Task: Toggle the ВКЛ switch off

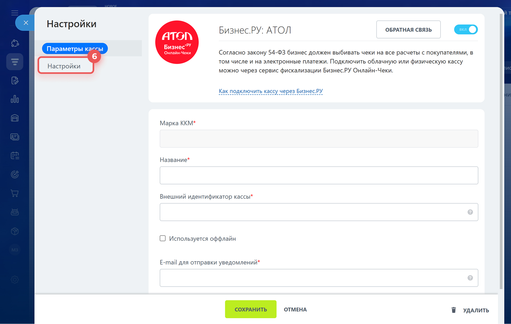Action: 466,30
